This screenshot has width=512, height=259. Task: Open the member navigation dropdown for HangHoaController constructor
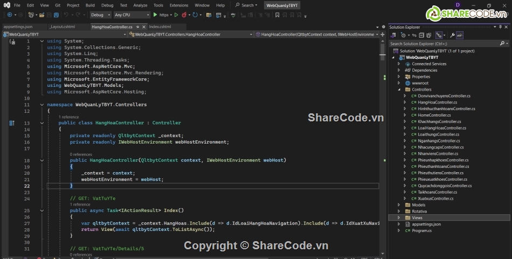pos(317,35)
